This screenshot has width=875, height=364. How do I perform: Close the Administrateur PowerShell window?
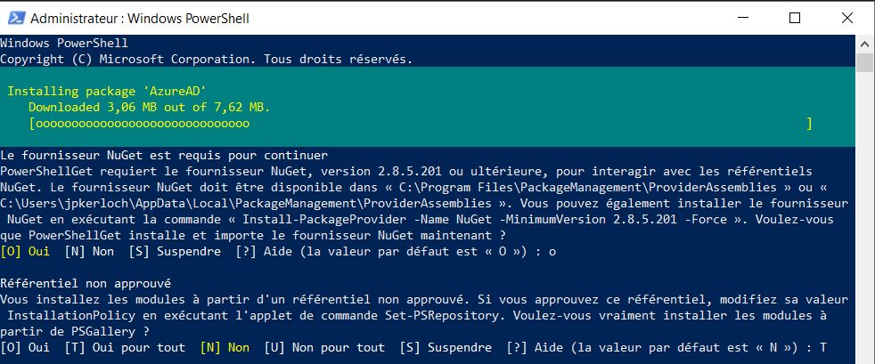tap(845, 18)
